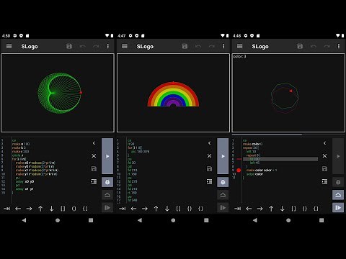The height and width of the screenshot is (259, 346).
Task: Move cursor down on polygon screen
Action: click(282, 209)
